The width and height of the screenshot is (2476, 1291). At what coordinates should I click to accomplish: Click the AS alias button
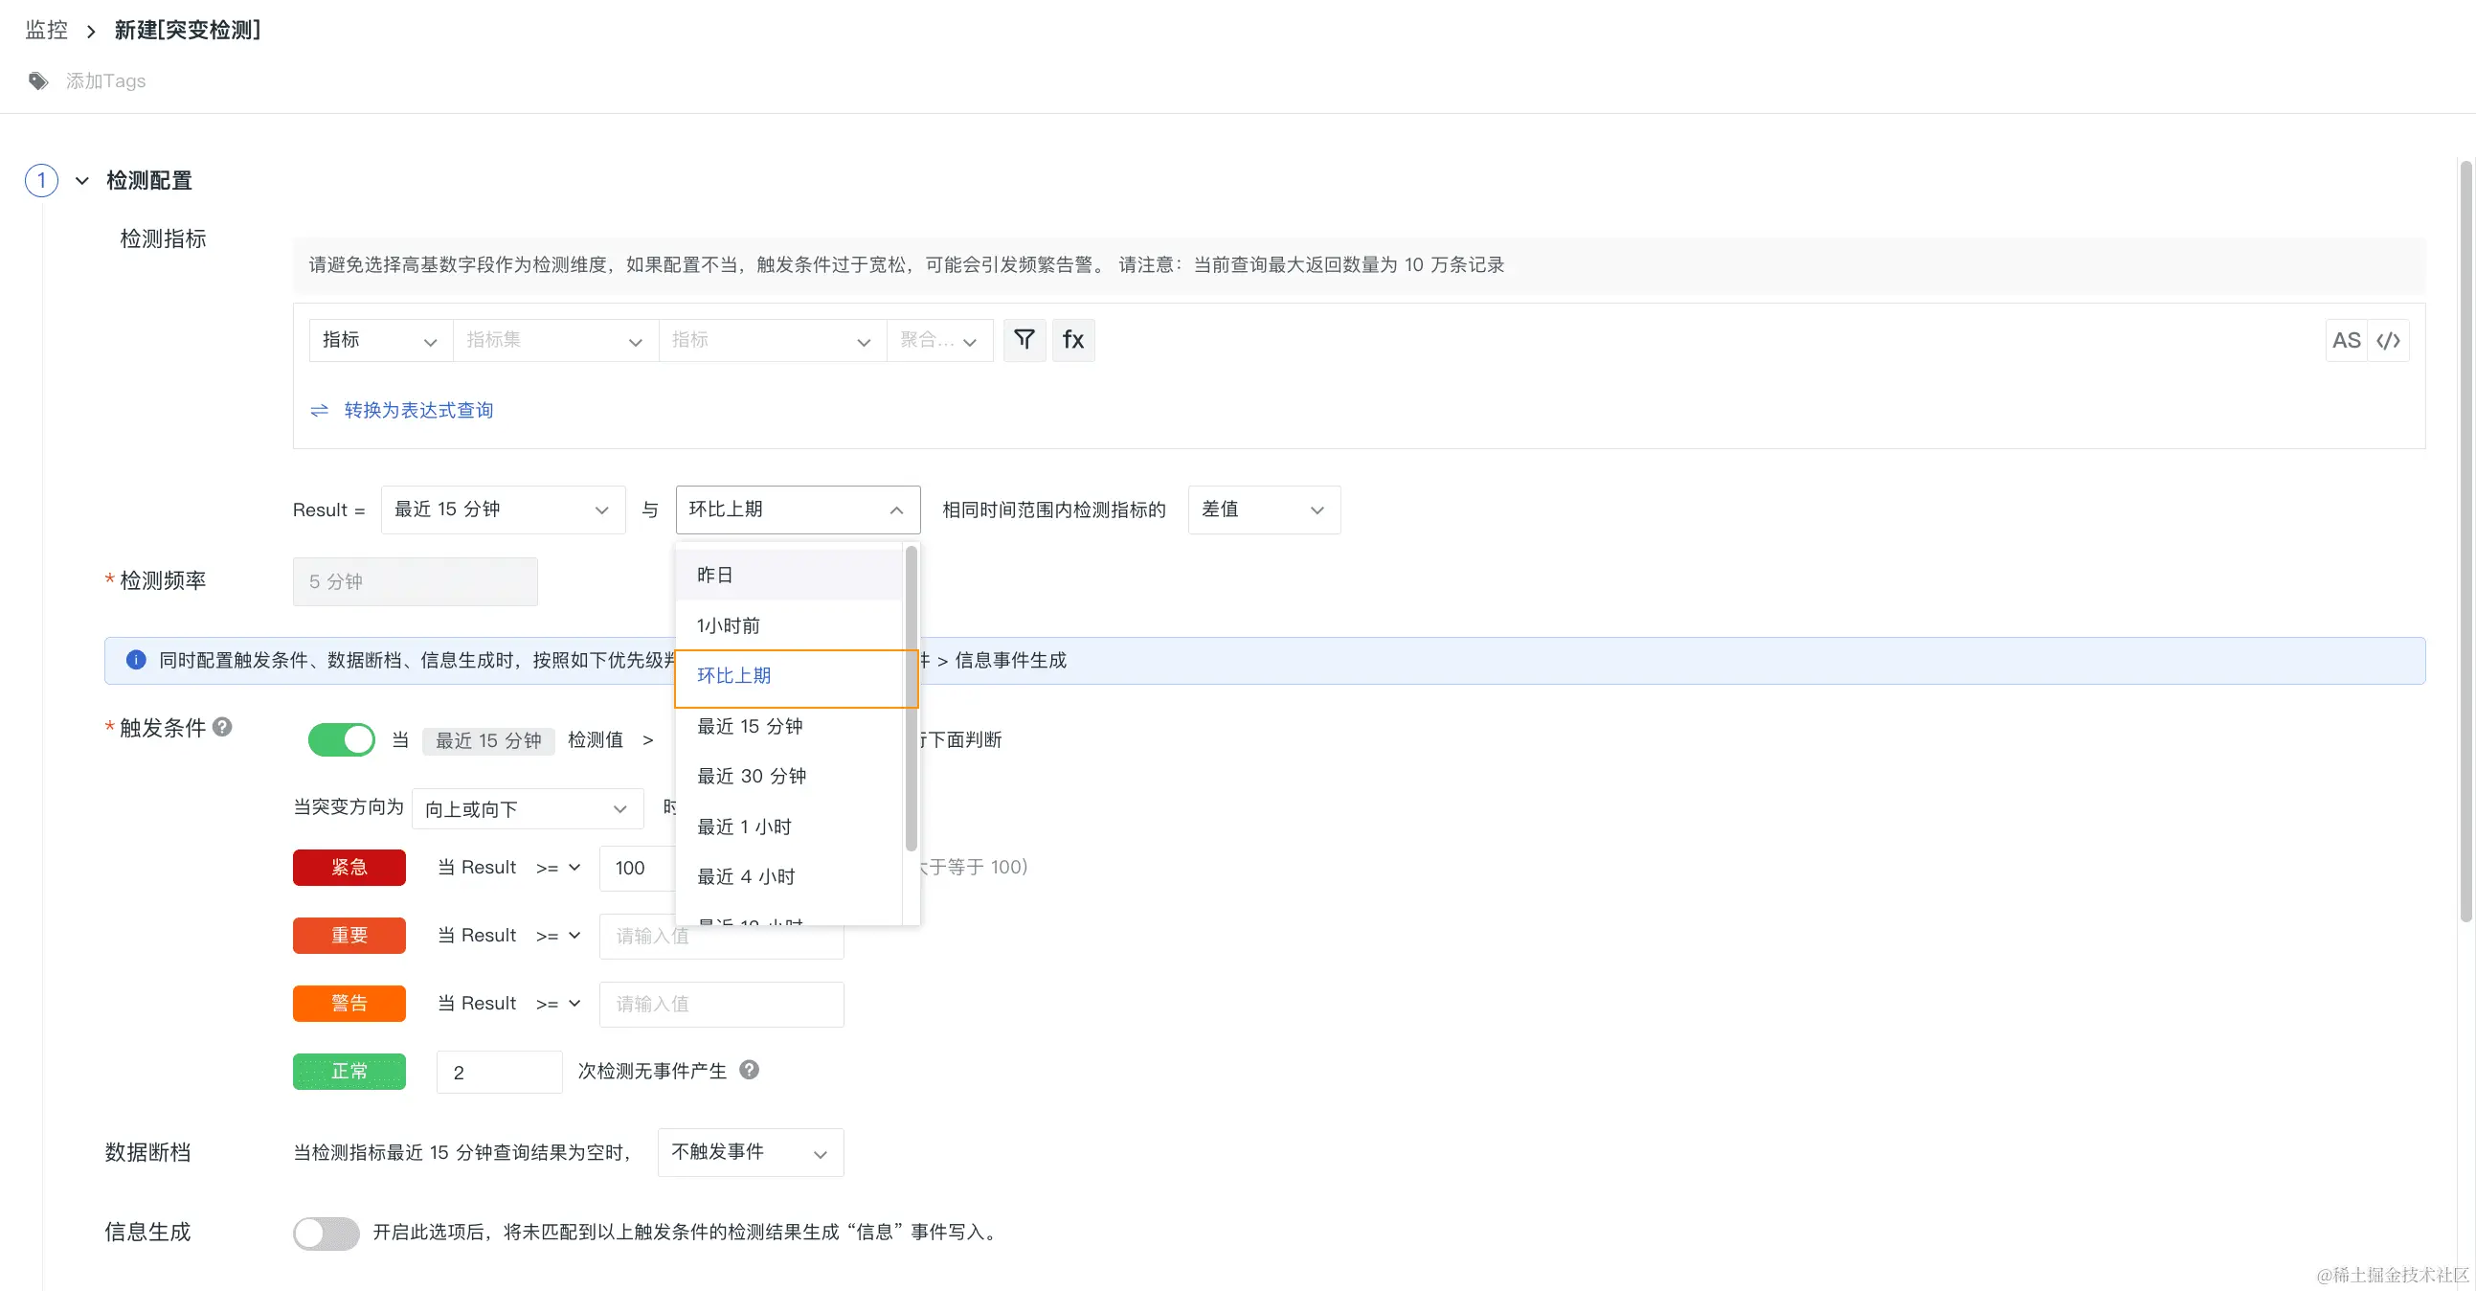click(x=2345, y=340)
